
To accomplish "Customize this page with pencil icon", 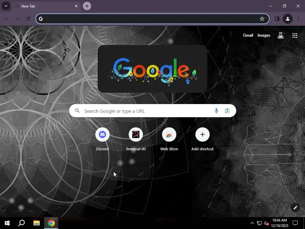I will (295, 208).
